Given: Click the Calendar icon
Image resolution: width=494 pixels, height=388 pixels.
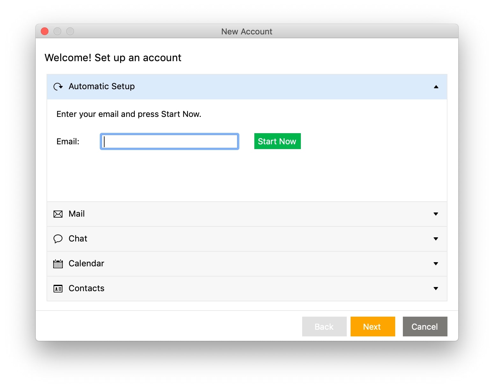Looking at the screenshot, I should coord(58,264).
